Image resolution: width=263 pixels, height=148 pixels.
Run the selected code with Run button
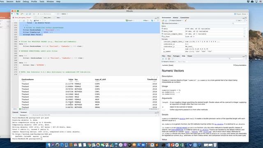click(x=145, y=21)
